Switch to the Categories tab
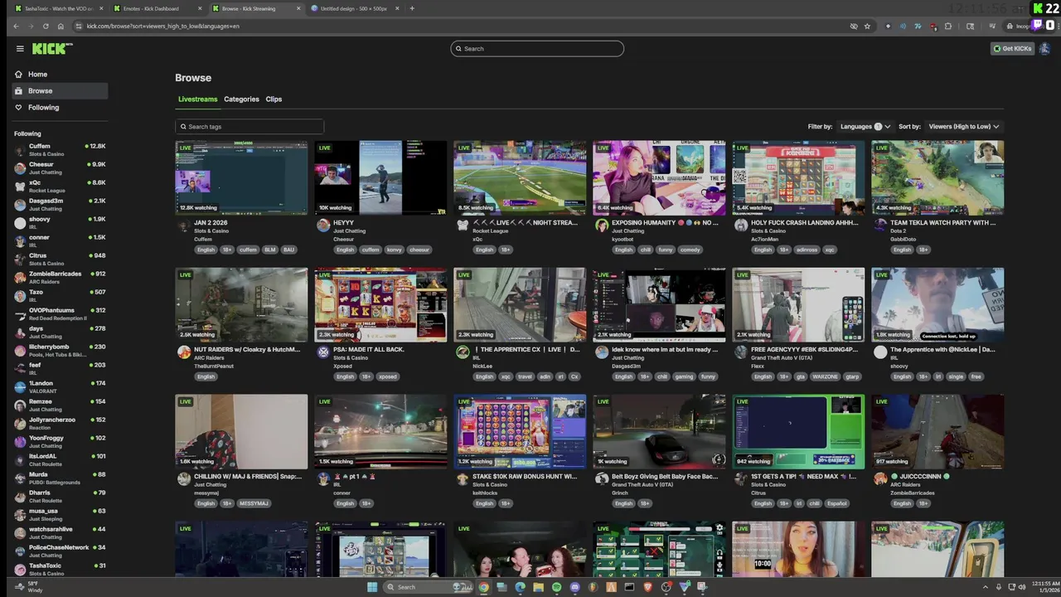The height and width of the screenshot is (597, 1061). coord(241,99)
